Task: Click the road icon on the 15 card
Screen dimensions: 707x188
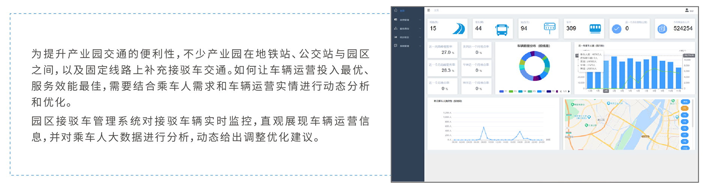Action: click(458, 29)
